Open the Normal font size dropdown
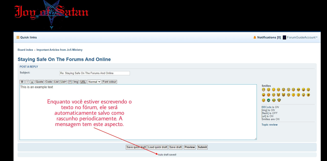Screen dimensions: 327x161 pyautogui.click(x=94, y=82)
